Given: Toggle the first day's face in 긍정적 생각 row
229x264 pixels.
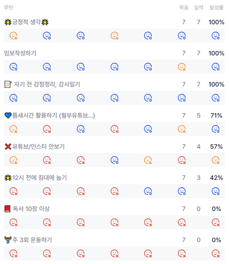Looking at the screenshot, I should pos(13,35).
